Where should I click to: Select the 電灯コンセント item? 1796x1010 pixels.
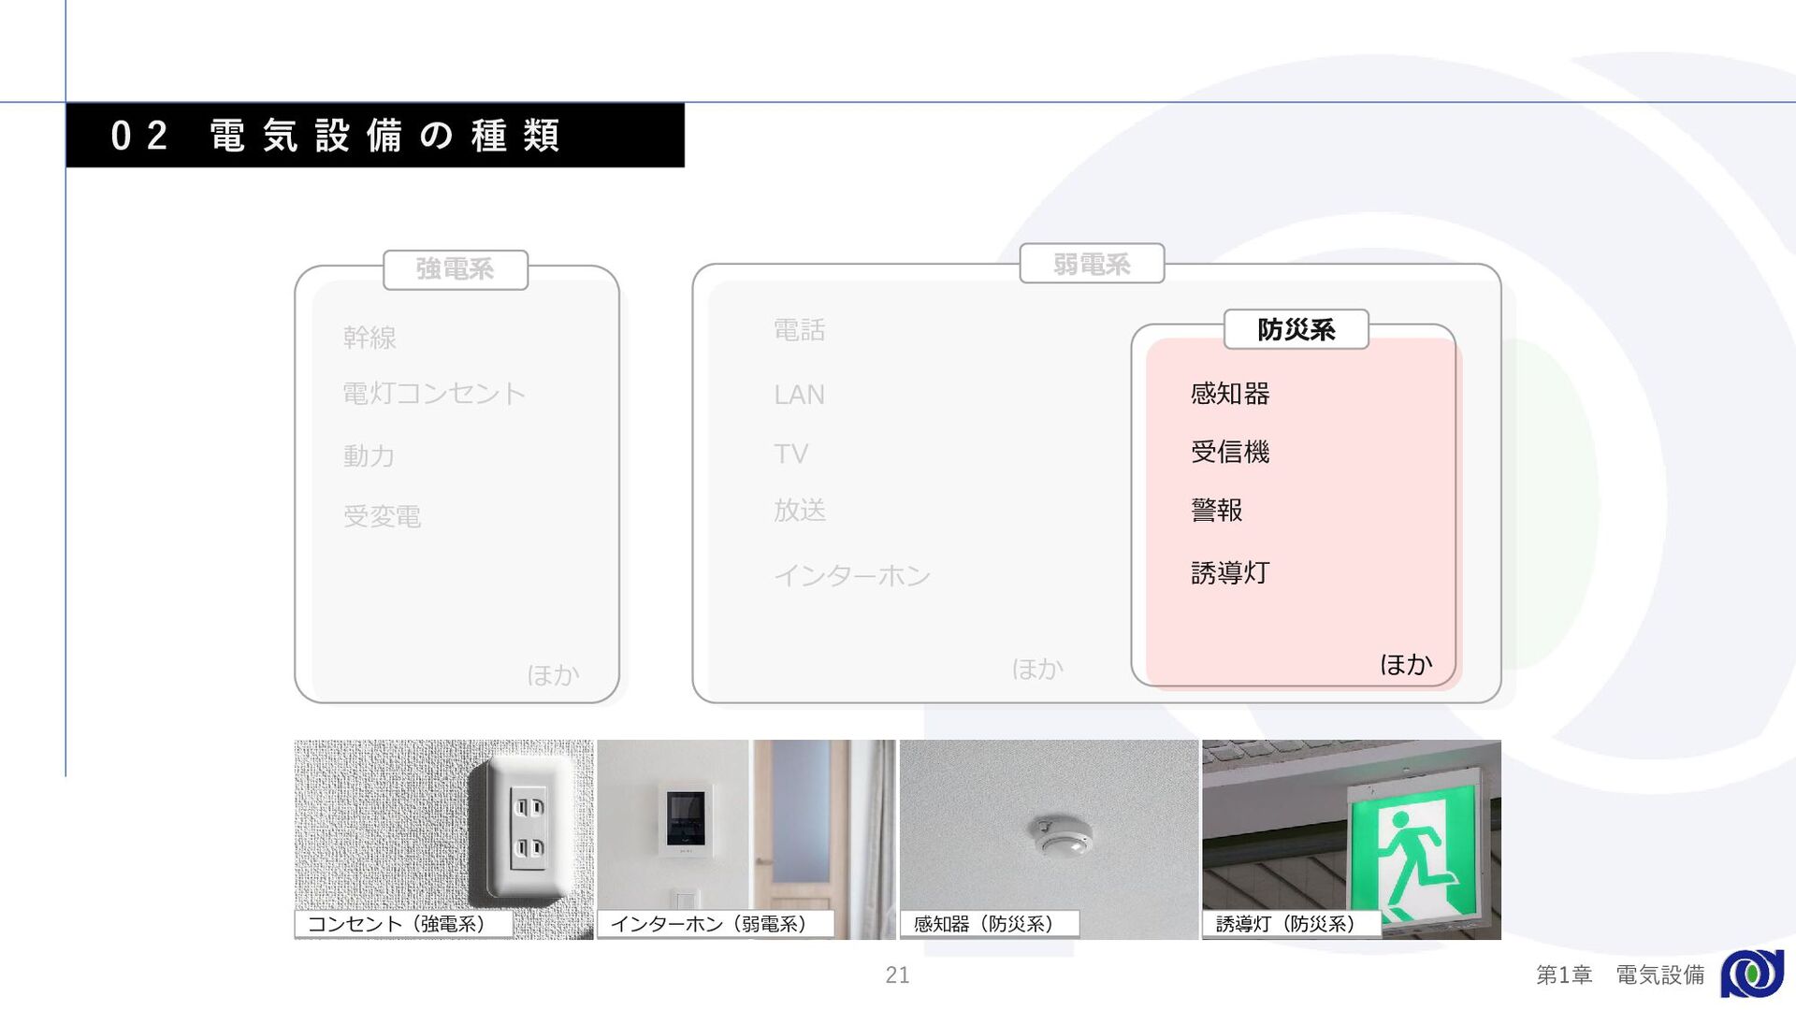[x=434, y=393]
